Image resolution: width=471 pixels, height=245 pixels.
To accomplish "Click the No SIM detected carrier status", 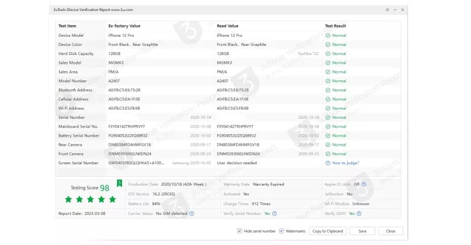I will 172,214.
